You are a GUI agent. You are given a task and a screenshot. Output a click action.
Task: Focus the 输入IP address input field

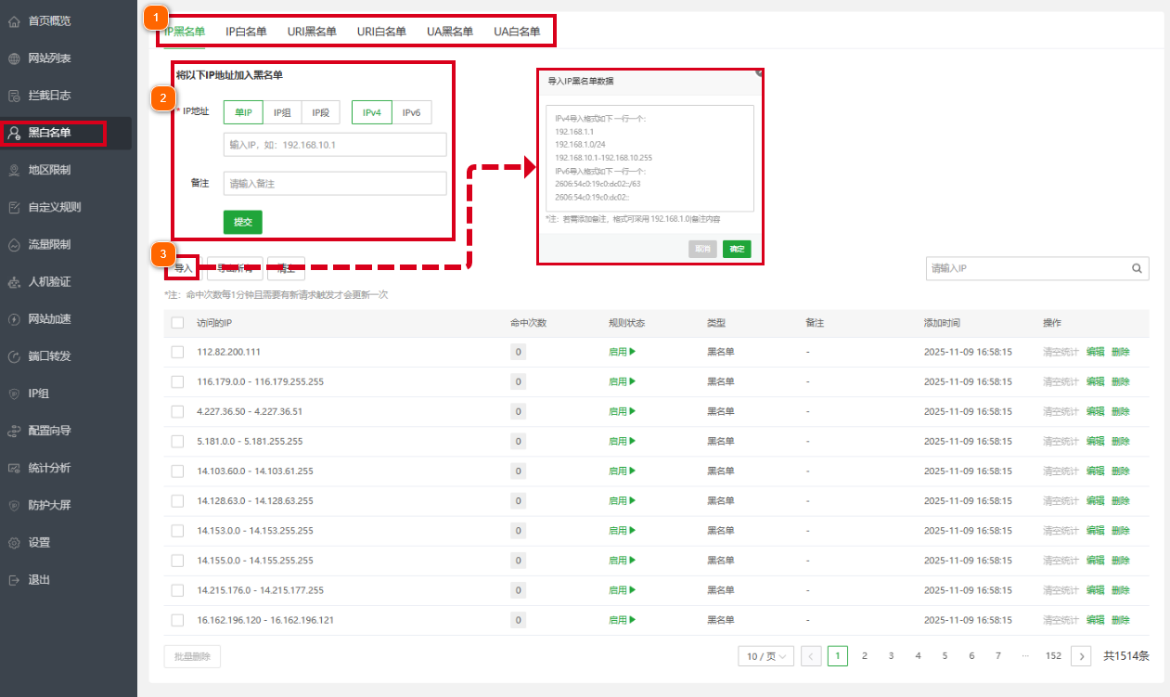(335, 145)
